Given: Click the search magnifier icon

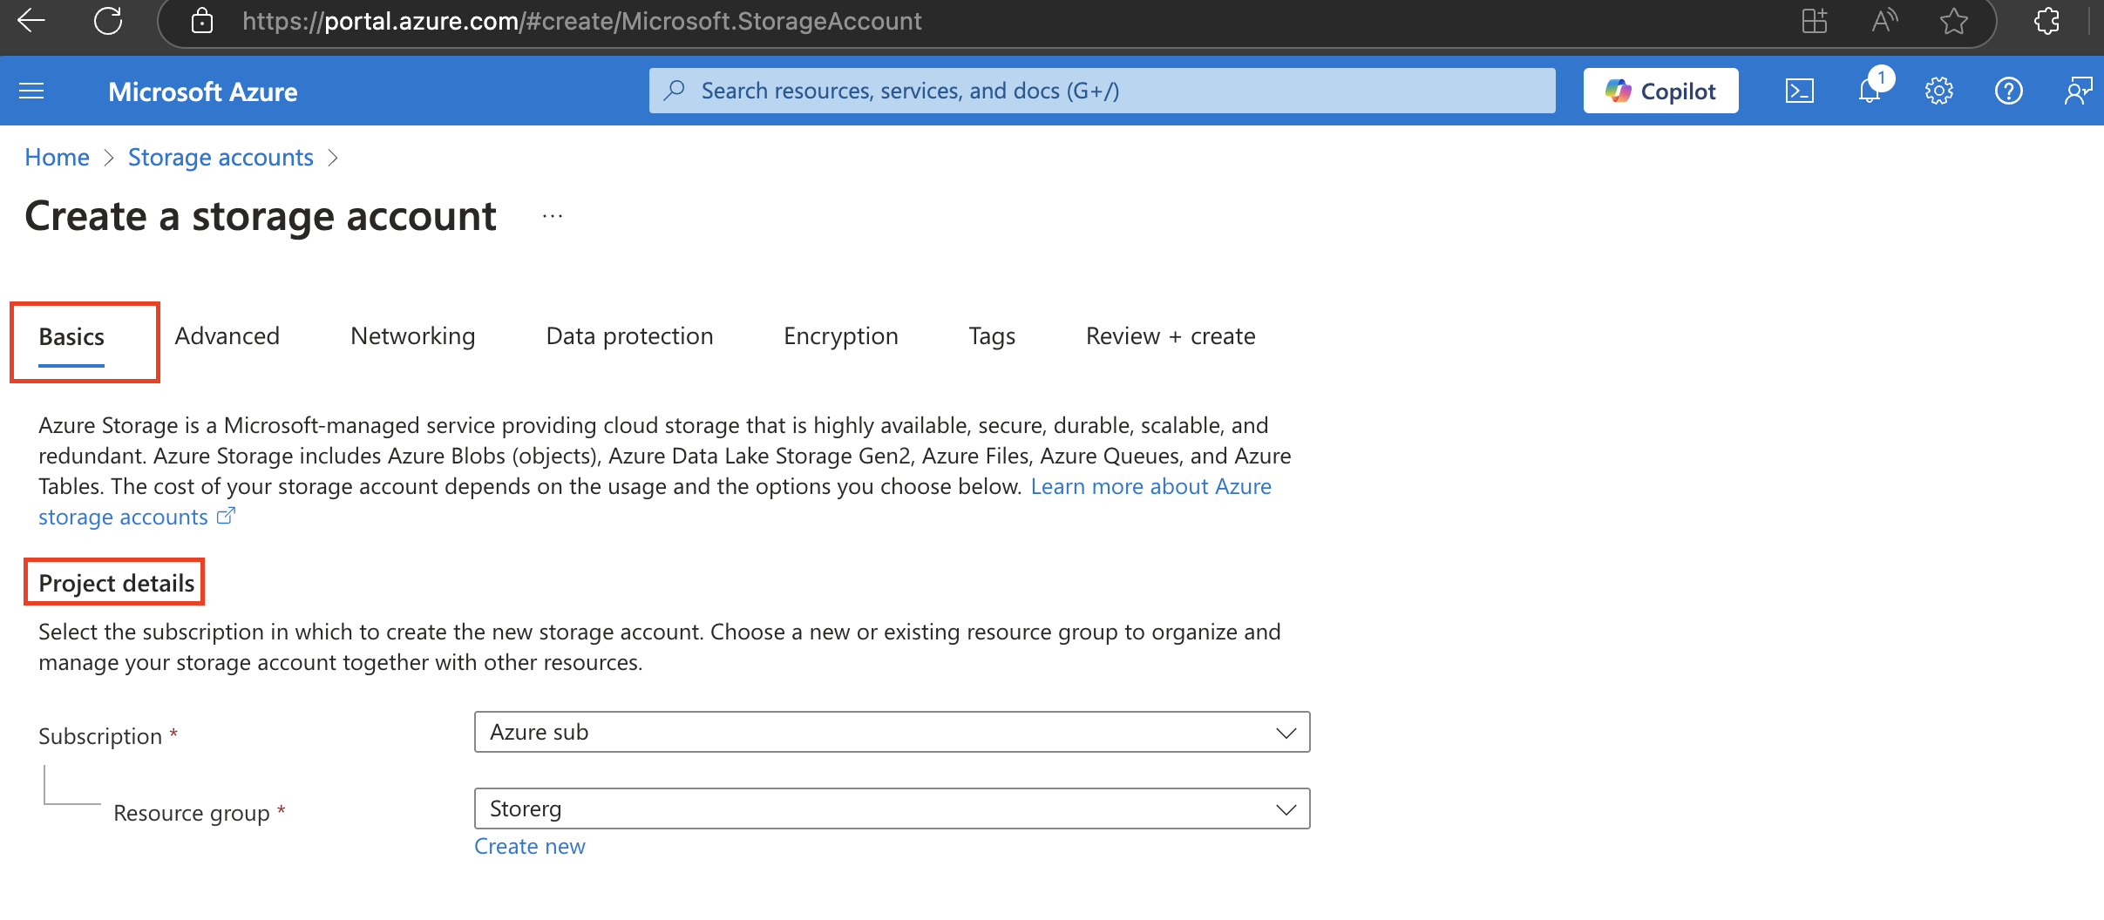Looking at the screenshot, I should (x=674, y=91).
